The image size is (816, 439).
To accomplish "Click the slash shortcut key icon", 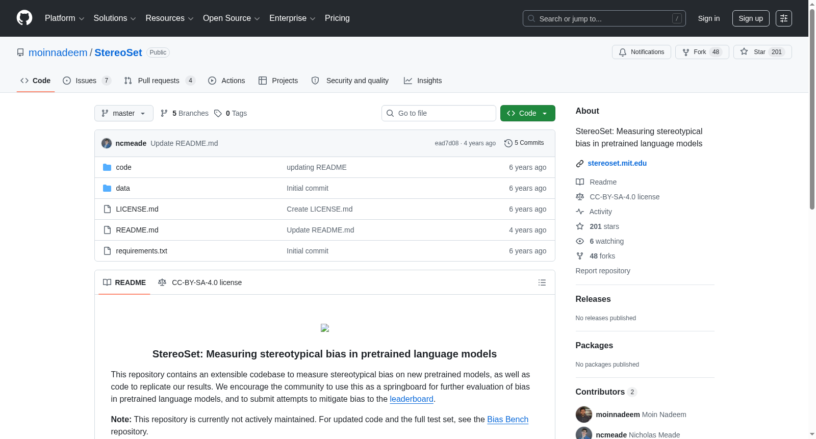I will (677, 18).
